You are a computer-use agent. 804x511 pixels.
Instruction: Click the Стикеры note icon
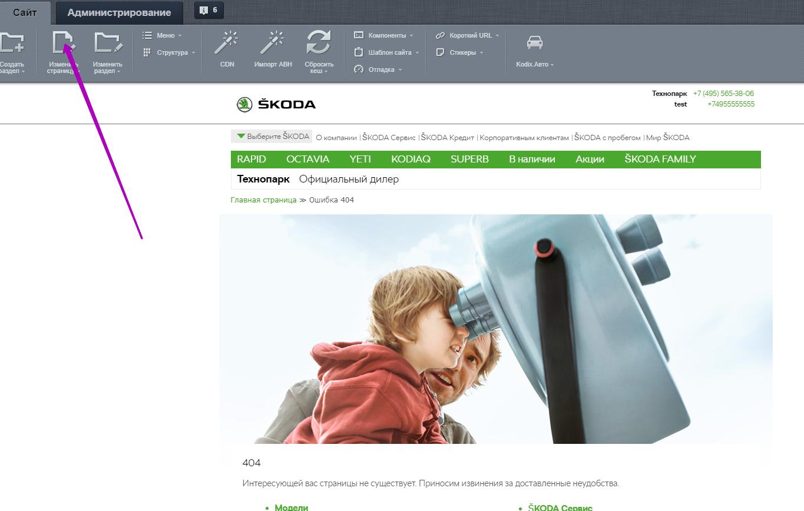pos(439,52)
